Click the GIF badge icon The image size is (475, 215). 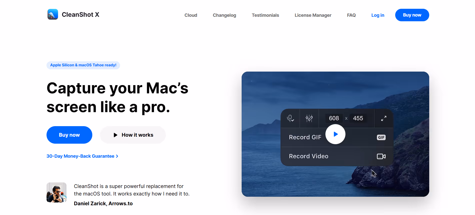pos(381,137)
